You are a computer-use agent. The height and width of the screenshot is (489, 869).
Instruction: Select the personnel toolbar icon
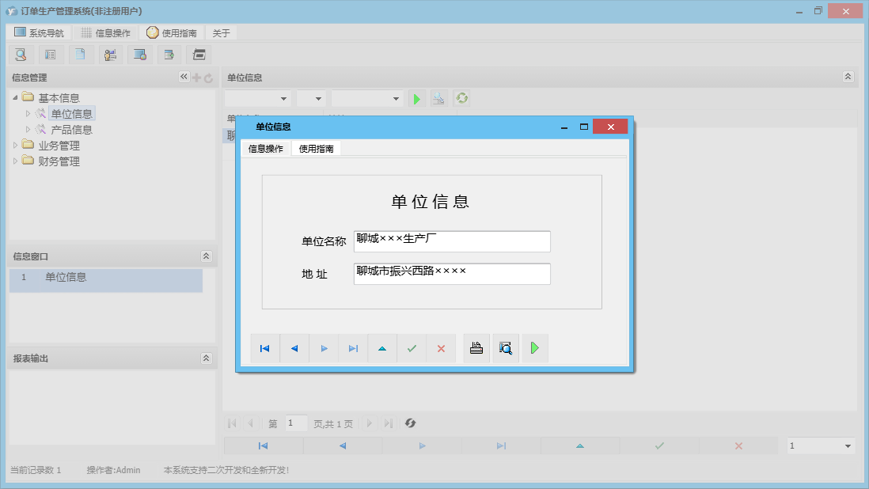tap(111, 55)
